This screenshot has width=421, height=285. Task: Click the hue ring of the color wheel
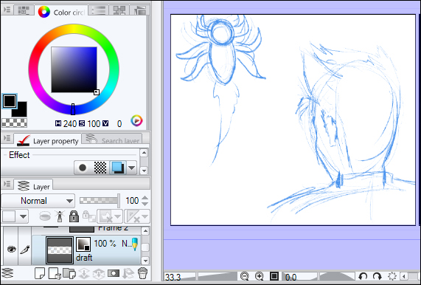tap(74, 29)
